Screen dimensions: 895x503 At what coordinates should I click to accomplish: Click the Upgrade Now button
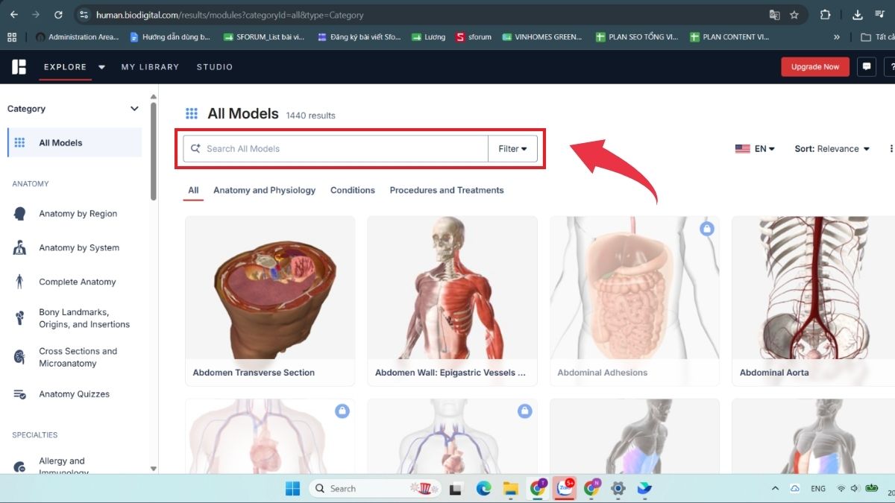tap(815, 66)
